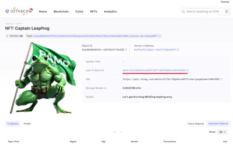Click the Version 56 info icon
The width and height of the screenshot is (233, 146).
(7, 36)
